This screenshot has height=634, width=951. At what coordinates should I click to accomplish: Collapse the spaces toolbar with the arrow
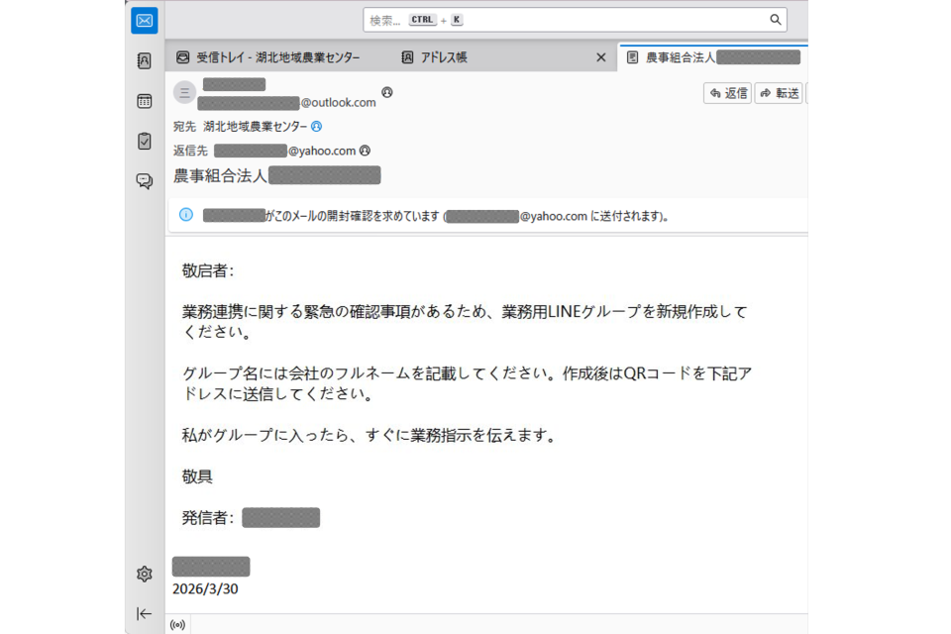pyautogui.click(x=144, y=613)
